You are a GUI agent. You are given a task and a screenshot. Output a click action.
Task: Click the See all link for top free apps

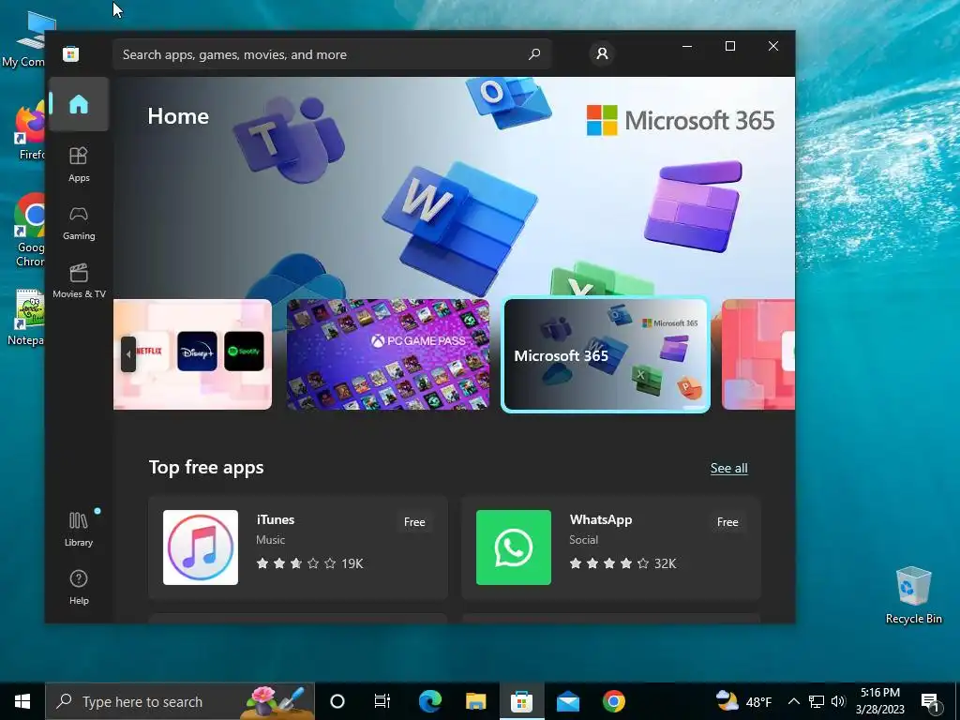coord(728,468)
